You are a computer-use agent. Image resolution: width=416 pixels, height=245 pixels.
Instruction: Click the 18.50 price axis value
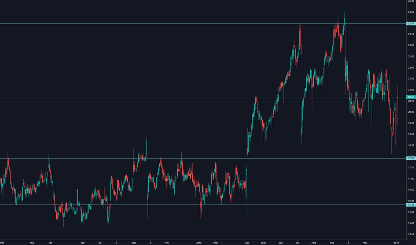click(411, 145)
